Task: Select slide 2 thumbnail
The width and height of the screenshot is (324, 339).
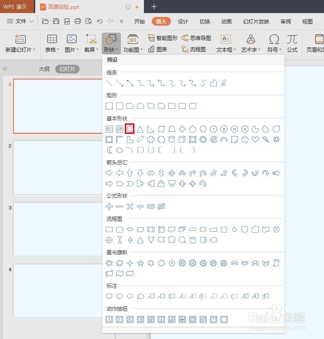Action: pyautogui.click(x=58, y=168)
